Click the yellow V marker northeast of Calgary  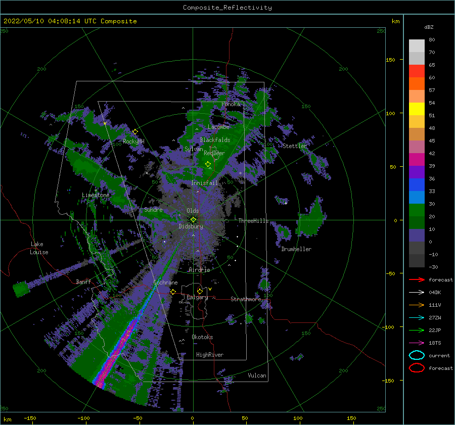click(210, 289)
